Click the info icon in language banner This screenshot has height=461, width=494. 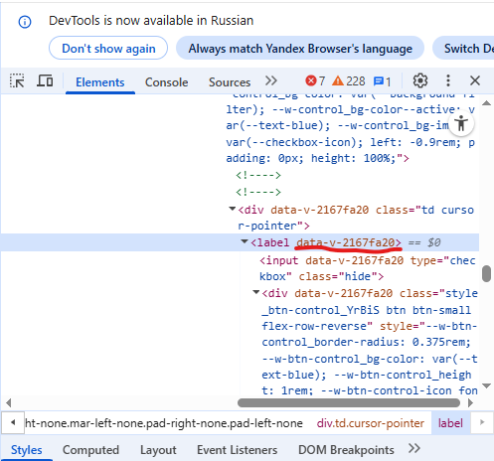(x=25, y=22)
